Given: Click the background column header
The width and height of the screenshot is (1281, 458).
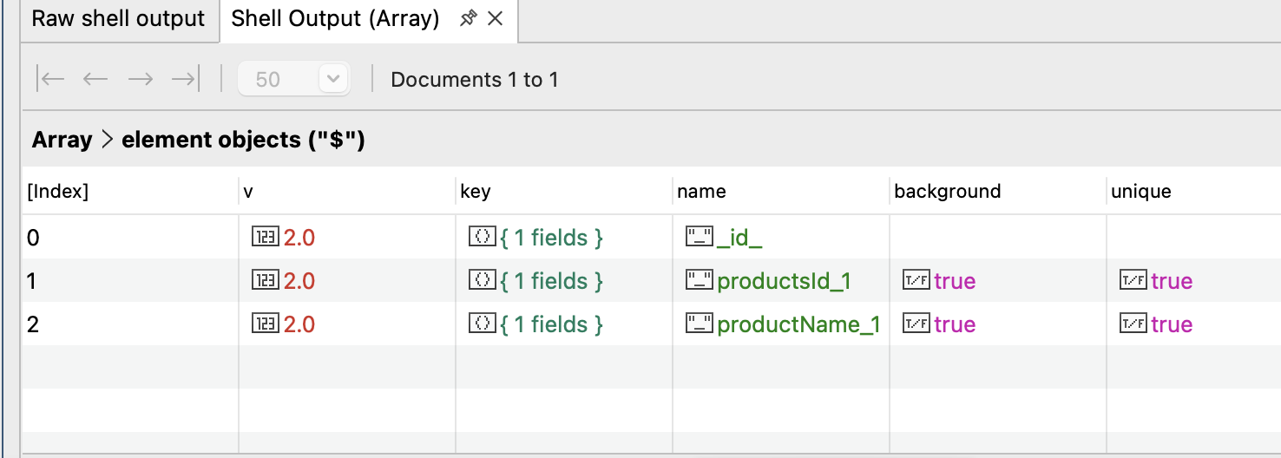Looking at the screenshot, I should pyautogui.click(x=947, y=192).
